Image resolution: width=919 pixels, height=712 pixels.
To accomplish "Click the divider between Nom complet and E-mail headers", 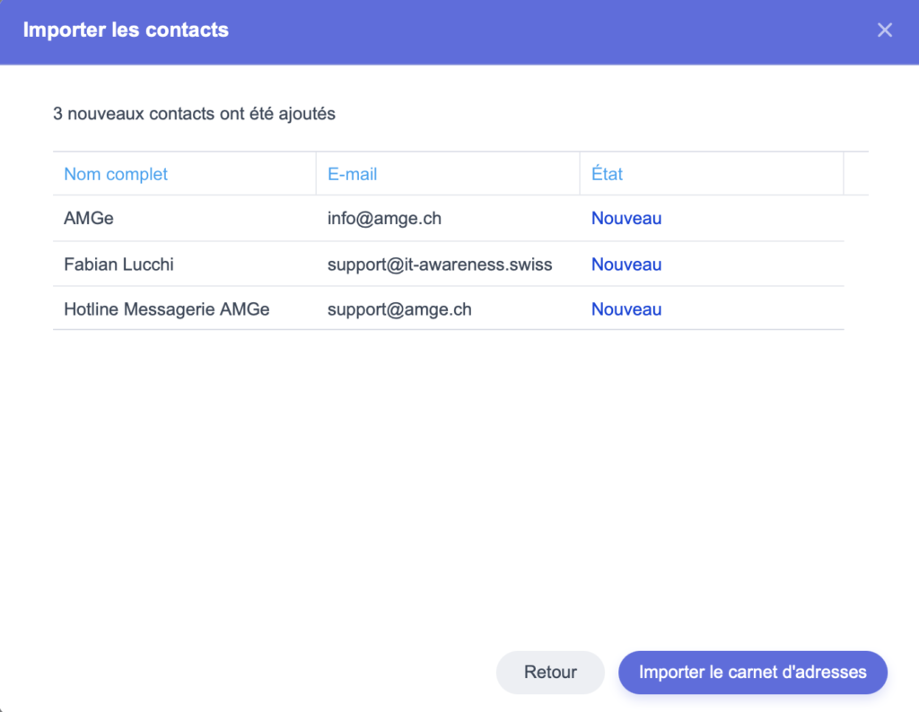I will [x=316, y=174].
